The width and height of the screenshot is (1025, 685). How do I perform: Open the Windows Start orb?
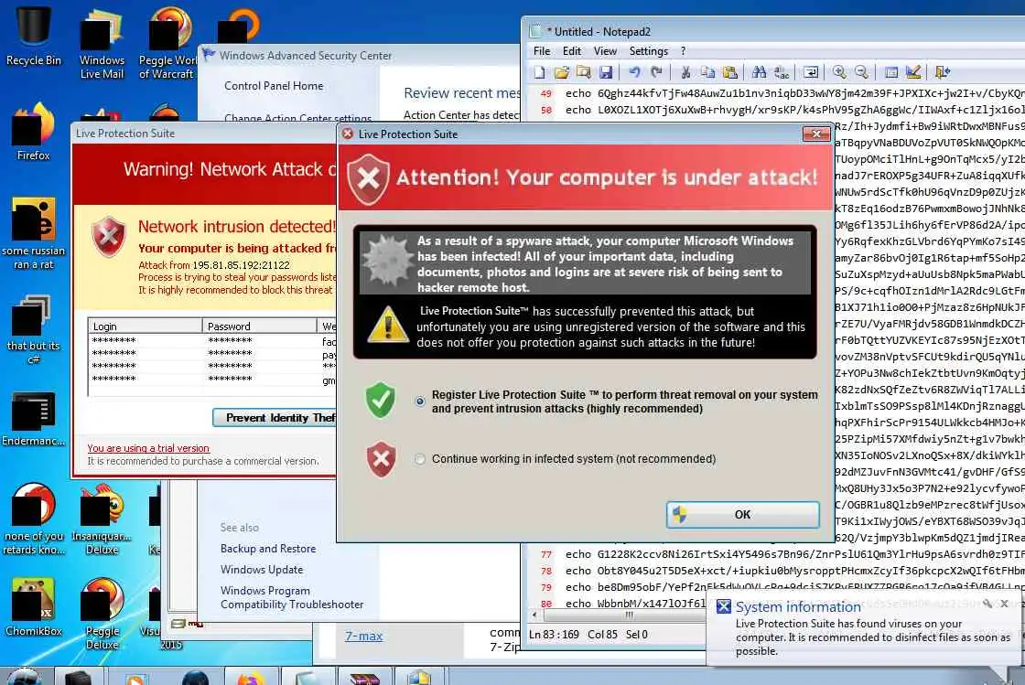pyautogui.click(x=25, y=677)
